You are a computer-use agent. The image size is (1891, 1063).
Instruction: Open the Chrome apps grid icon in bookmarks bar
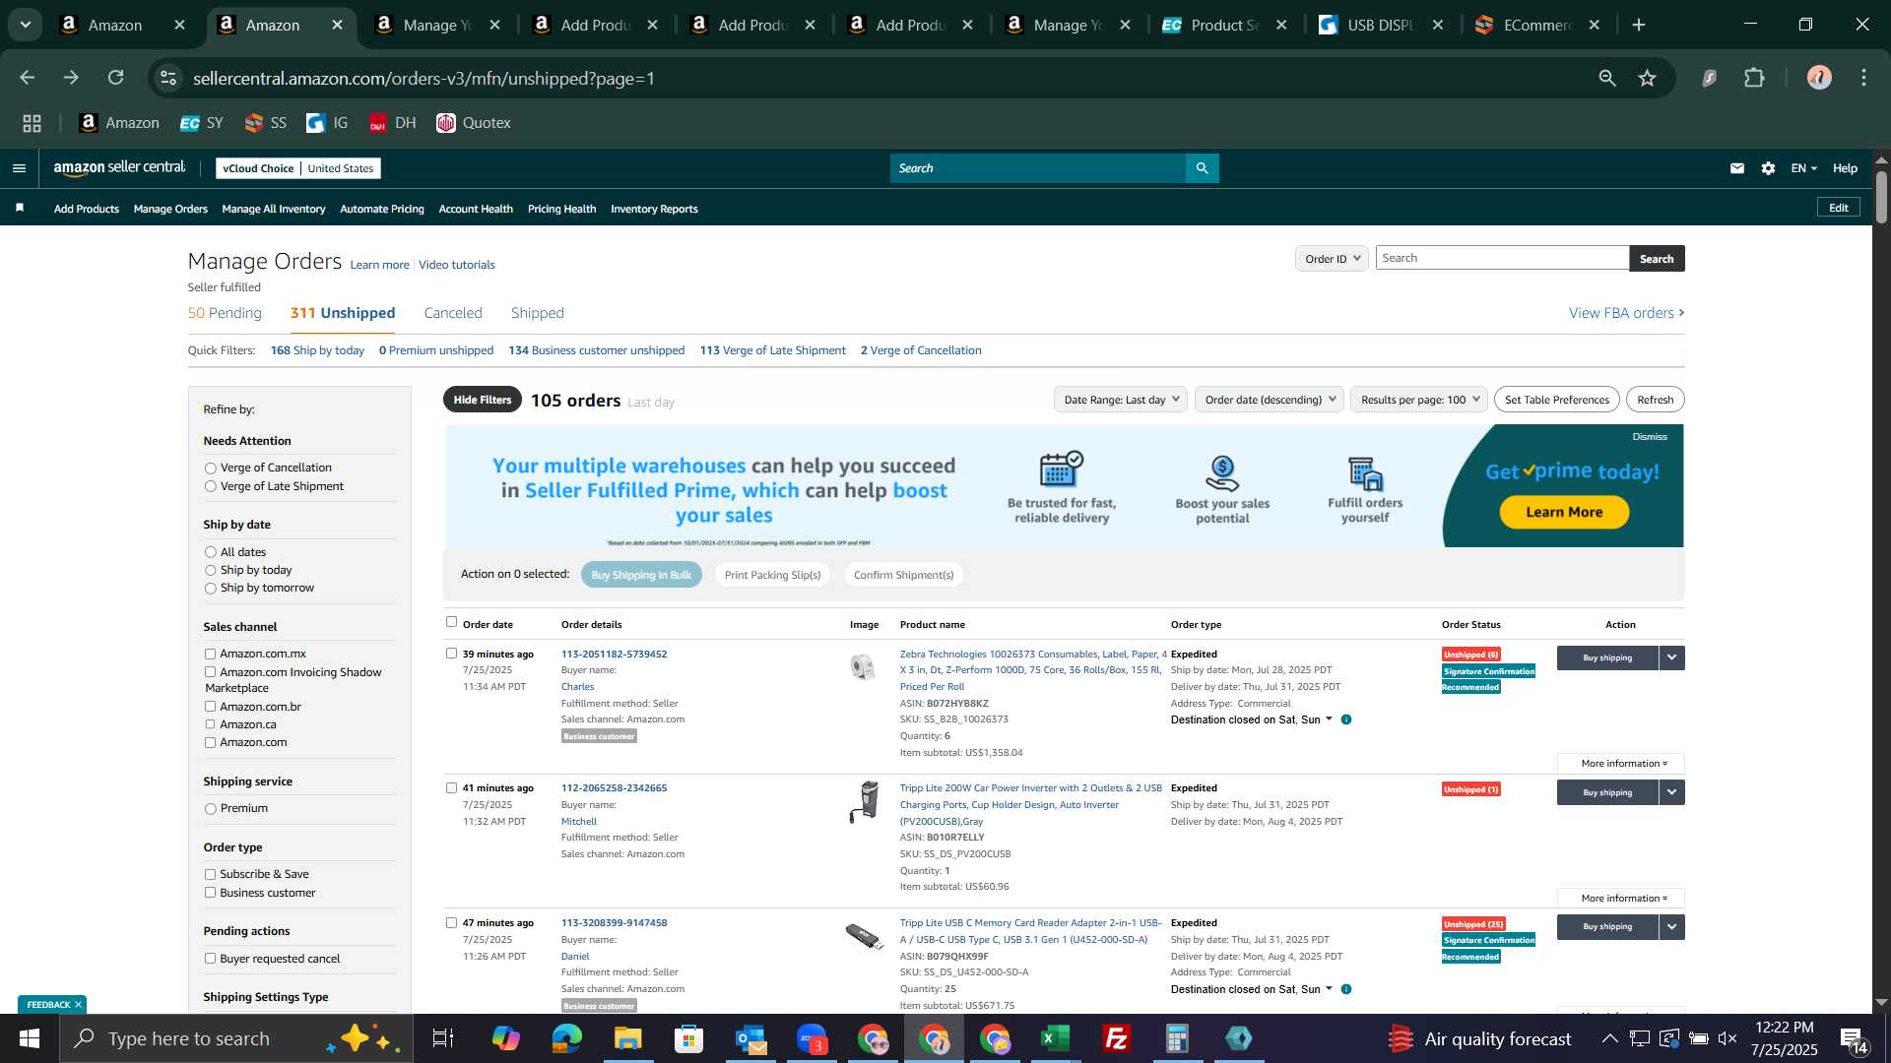[32, 123]
